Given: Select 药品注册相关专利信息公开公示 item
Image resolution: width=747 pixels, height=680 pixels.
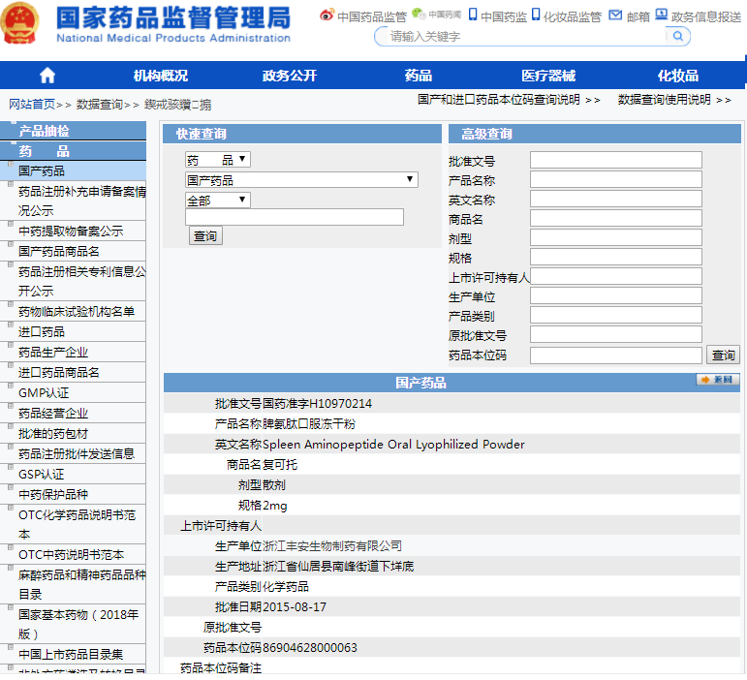Looking at the screenshot, I should (x=82, y=281).
